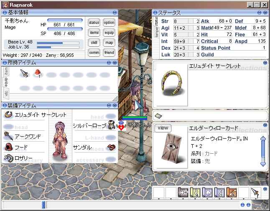Close the hotbar with its X icon
270x211 pixels.
point(265,189)
